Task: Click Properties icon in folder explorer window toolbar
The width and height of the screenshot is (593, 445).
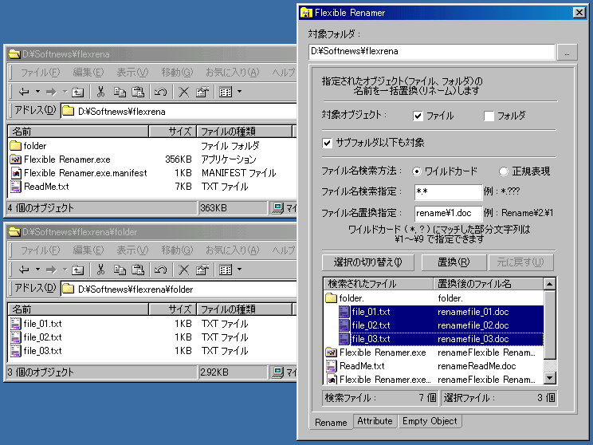Action: pos(202,270)
